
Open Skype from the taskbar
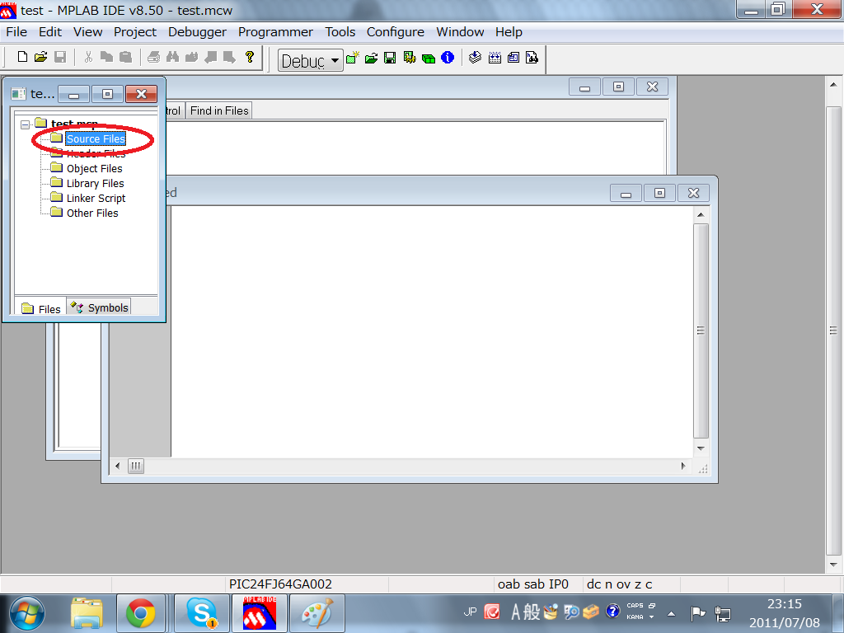(201, 613)
